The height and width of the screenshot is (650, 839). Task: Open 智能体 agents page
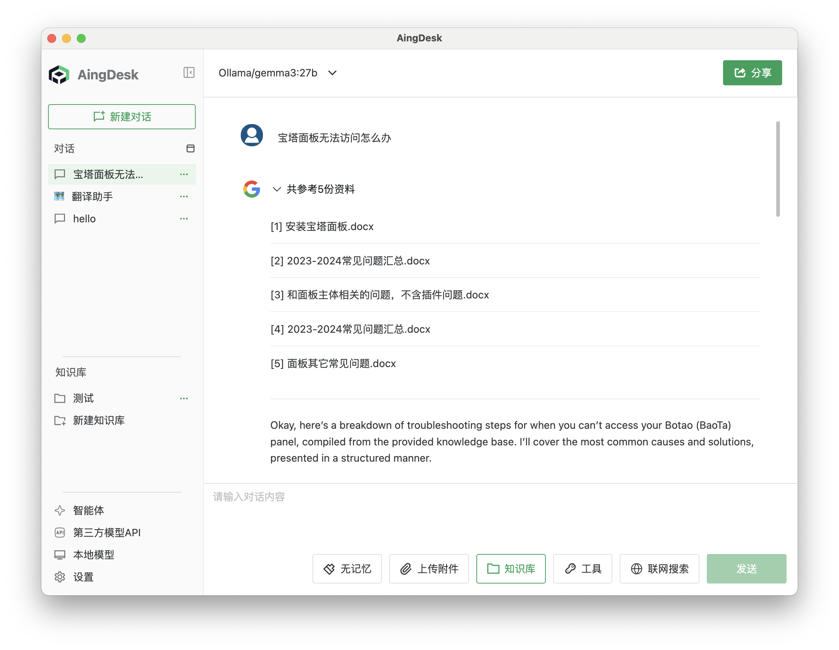[x=88, y=510]
